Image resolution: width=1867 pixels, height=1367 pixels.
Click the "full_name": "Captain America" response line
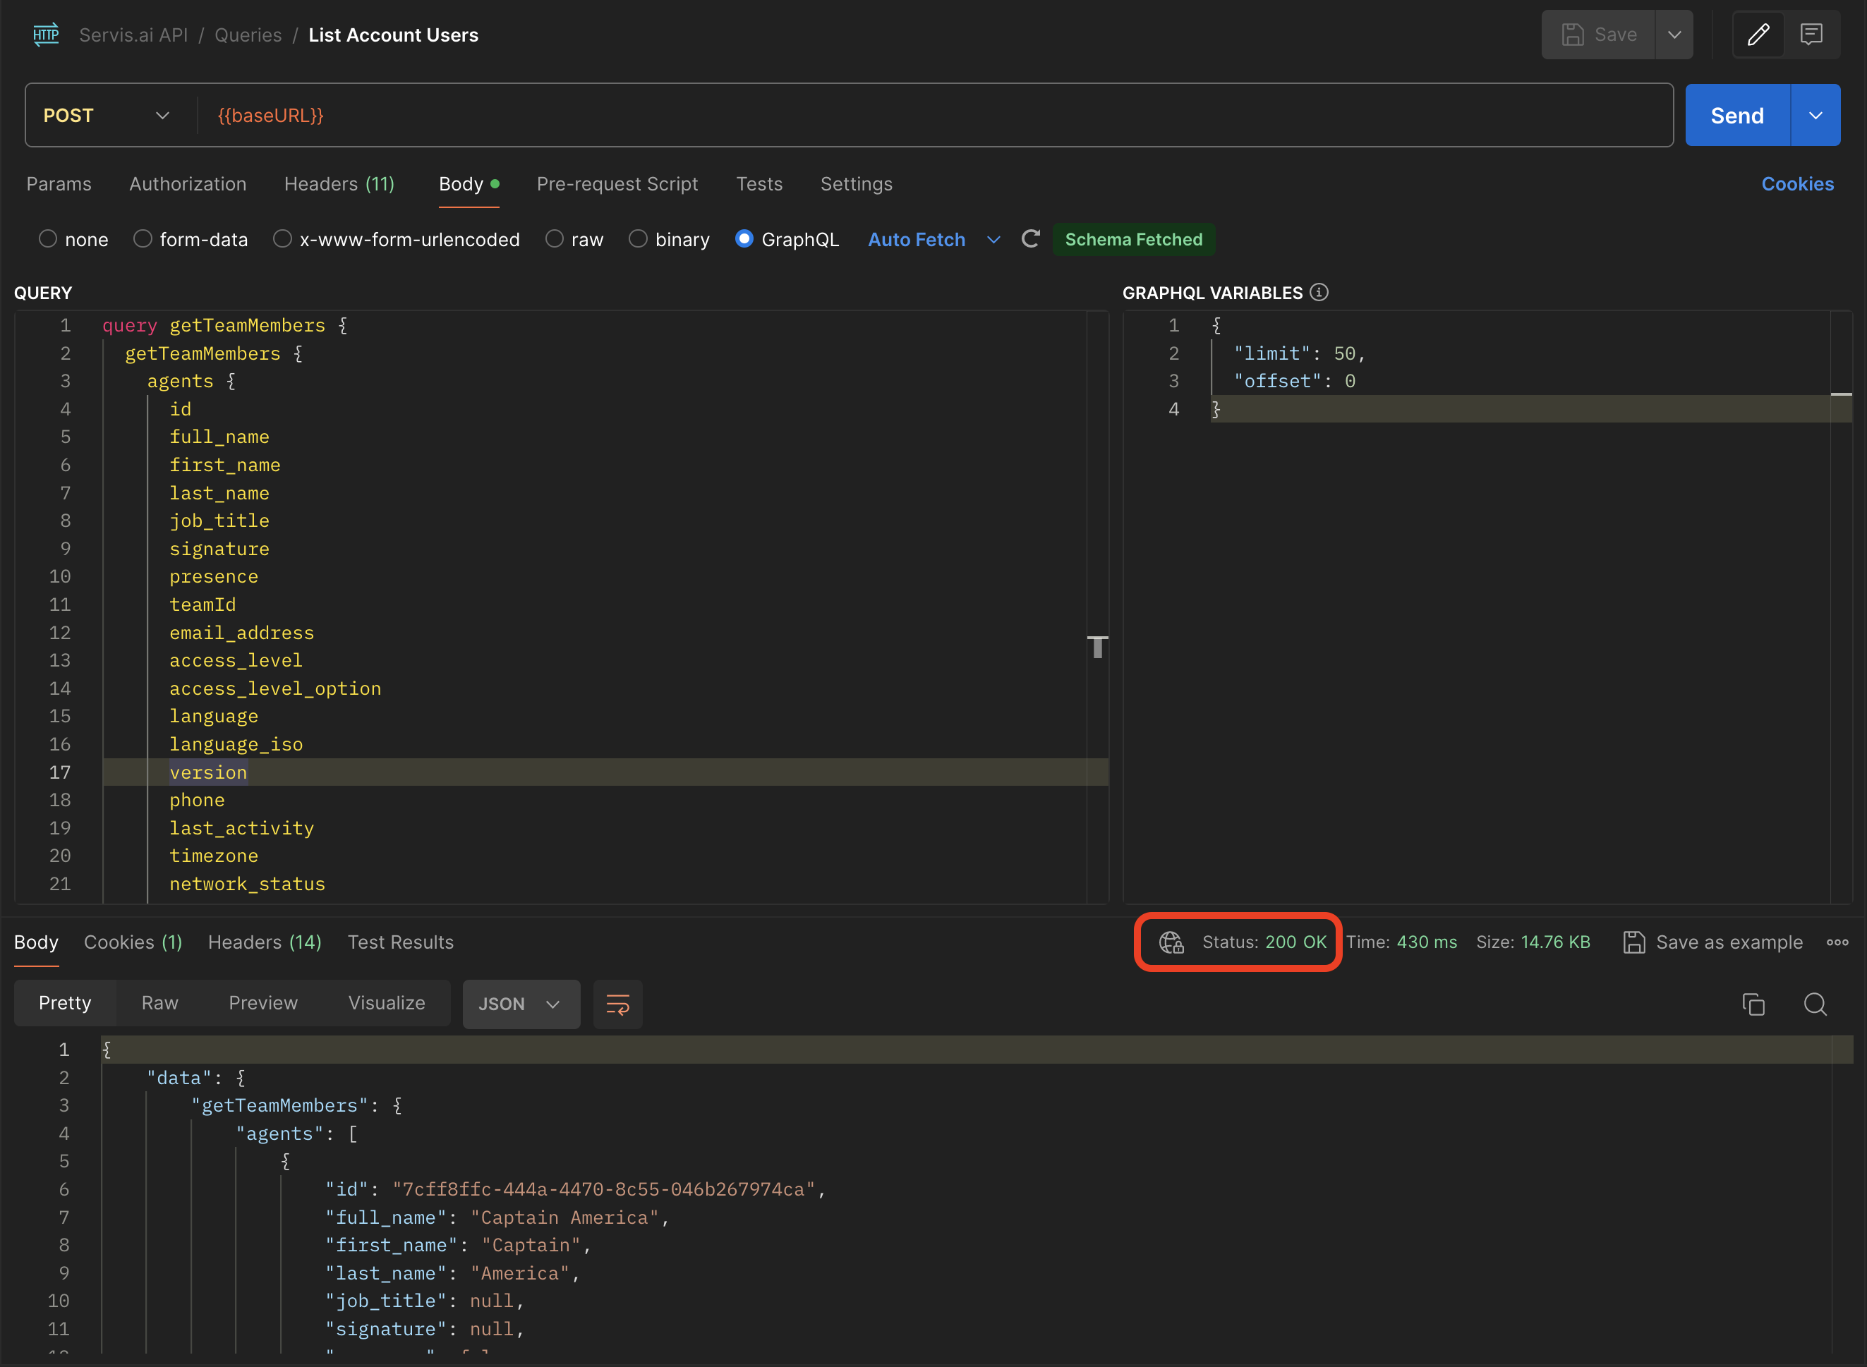point(497,1217)
